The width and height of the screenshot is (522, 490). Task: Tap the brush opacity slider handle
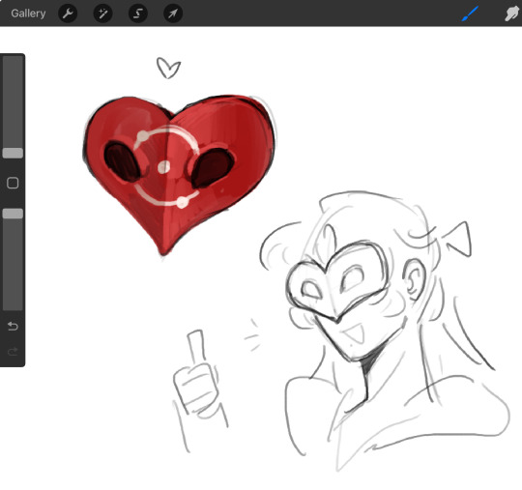pyautogui.click(x=13, y=214)
